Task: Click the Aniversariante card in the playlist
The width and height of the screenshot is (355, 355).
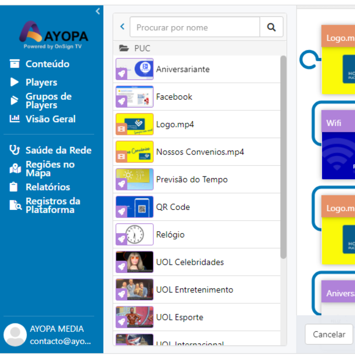Action: tap(338, 298)
